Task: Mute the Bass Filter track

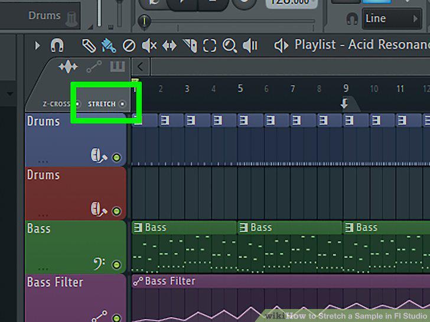Action: point(116,318)
